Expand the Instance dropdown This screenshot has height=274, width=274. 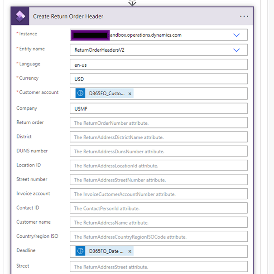[236, 35]
